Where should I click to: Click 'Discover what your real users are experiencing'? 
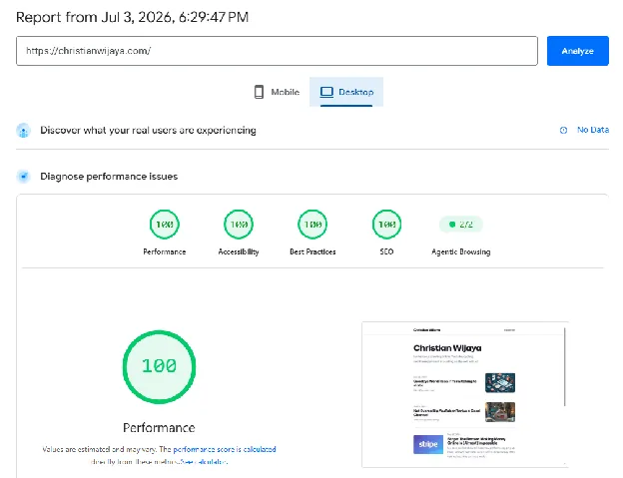148,130
